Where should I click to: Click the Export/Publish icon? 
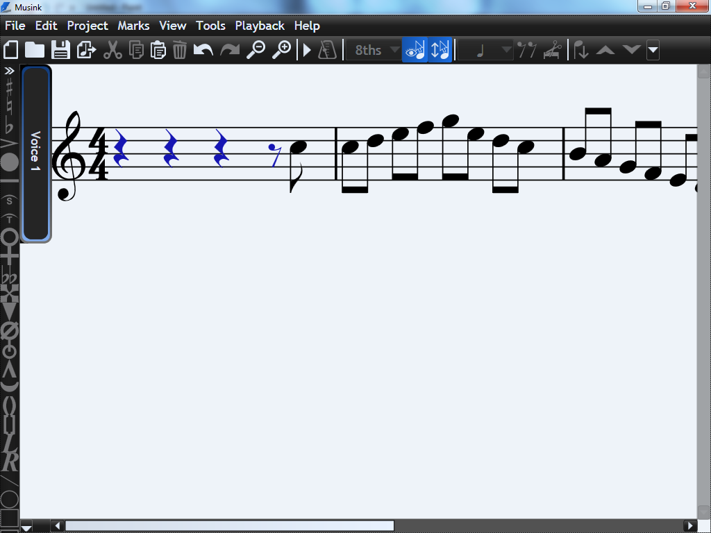coord(86,50)
